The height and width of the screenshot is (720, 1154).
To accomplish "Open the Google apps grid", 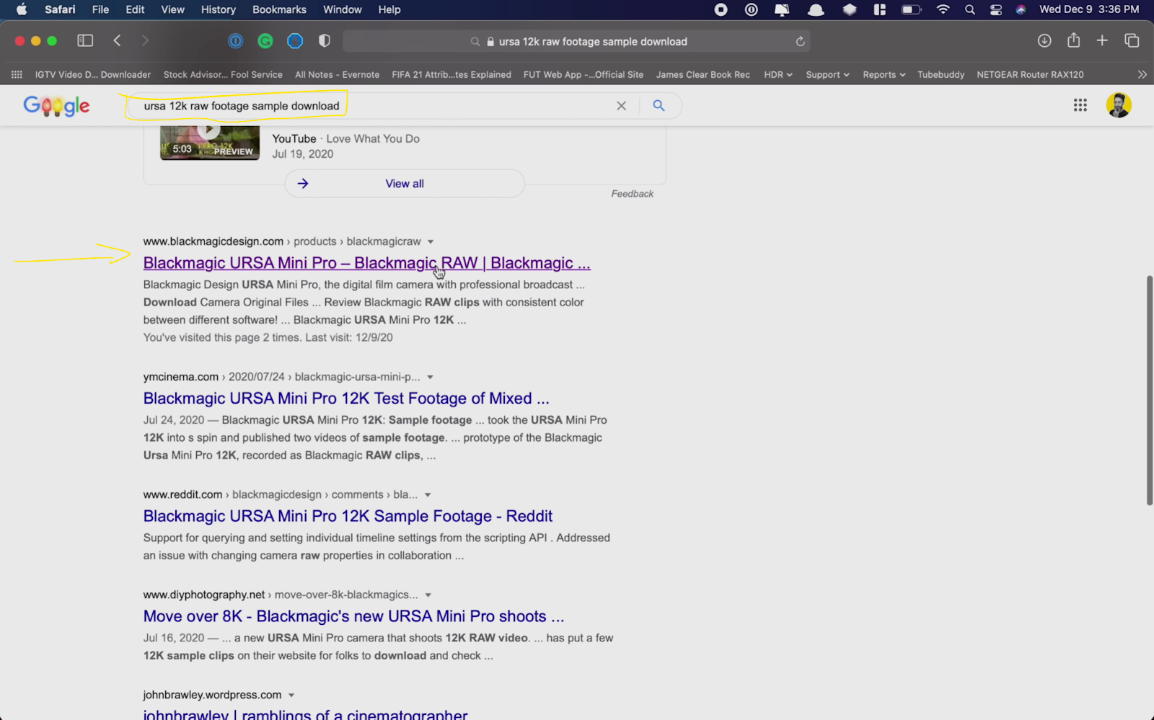I will pos(1080,105).
